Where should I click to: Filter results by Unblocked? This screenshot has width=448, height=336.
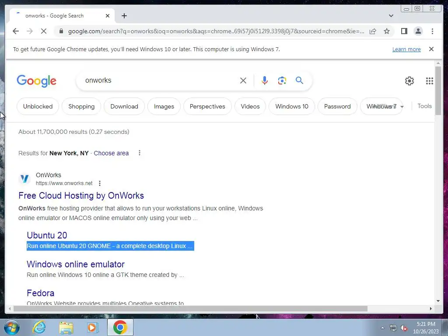pos(38,106)
